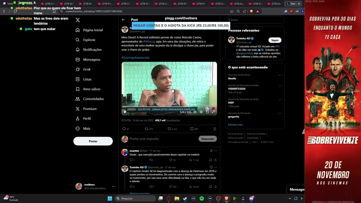Bookmark the enantes reply
This screenshot has height=203, width=361.
(210, 160)
